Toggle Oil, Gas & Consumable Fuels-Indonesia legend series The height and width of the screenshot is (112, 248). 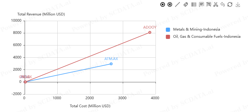pos(203,37)
